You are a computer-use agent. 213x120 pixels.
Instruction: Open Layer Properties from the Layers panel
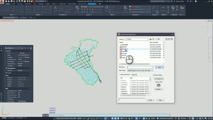[77, 9]
